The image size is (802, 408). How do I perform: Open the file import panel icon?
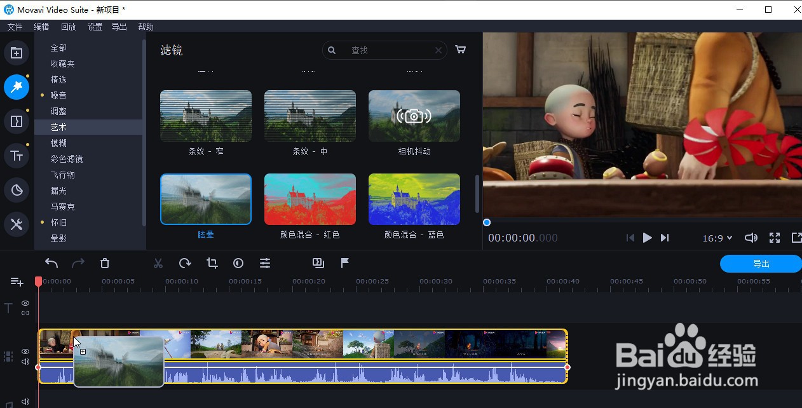(17, 53)
